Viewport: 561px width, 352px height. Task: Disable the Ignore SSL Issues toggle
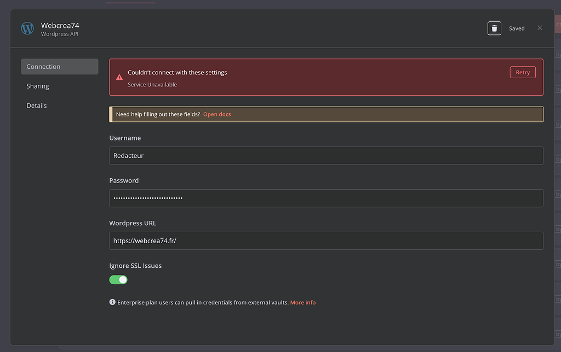click(118, 280)
